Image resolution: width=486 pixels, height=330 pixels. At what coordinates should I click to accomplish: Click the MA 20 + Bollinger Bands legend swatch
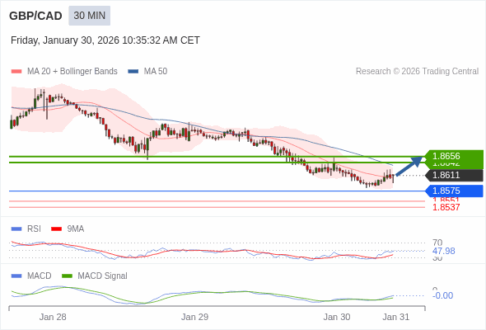(x=16, y=72)
